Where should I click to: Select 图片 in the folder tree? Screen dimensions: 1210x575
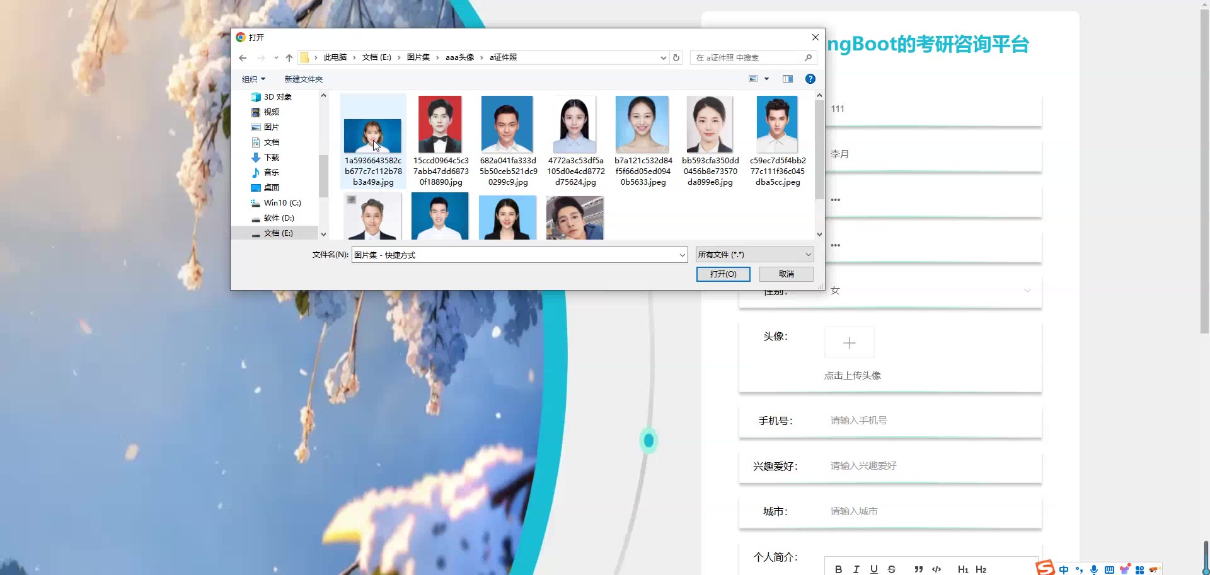(x=271, y=127)
